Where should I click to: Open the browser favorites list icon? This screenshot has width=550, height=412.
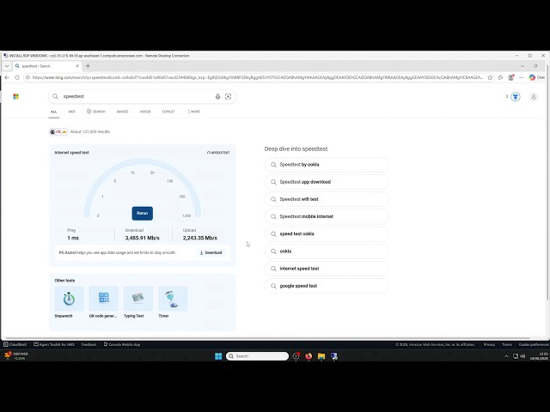pos(500,77)
